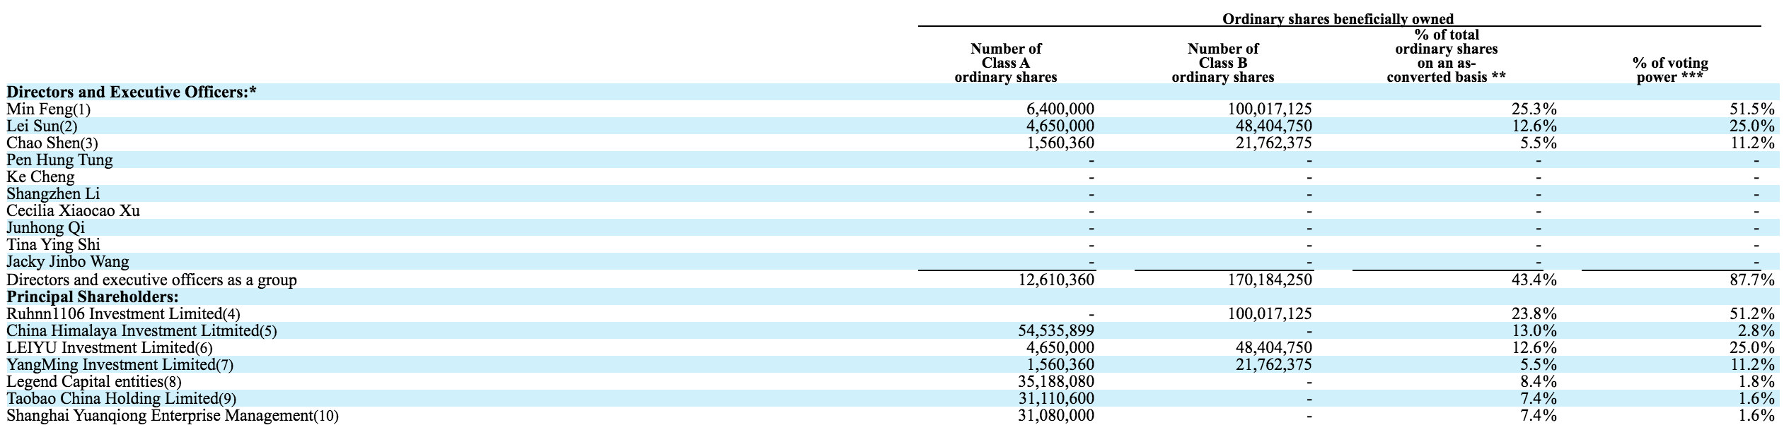The width and height of the screenshot is (1784, 425).
Task: Select the name 'Junhong Qi'
Action: pos(45,228)
